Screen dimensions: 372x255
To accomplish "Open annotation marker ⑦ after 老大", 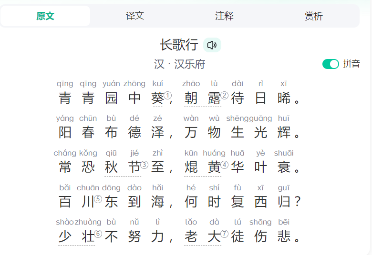I will [x=225, y=234].
